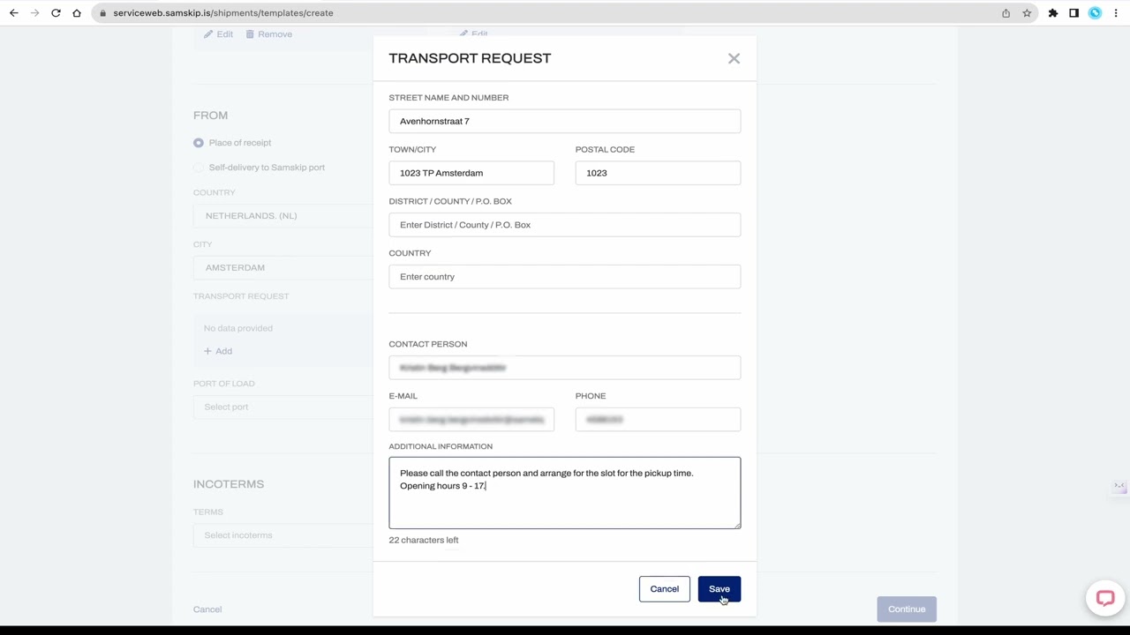
Task: Click the blue profile extension icon
Action: 1095,13
